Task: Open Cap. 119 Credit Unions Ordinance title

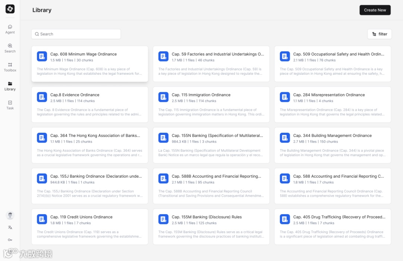Action: click(x=81, y=217)
